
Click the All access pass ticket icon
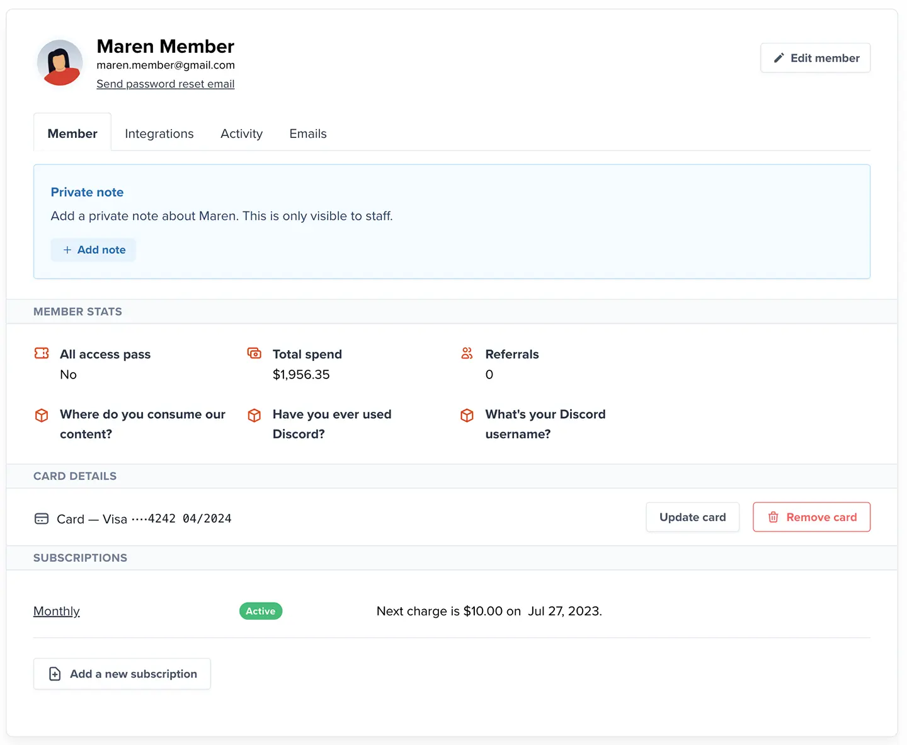coord(42,353)
